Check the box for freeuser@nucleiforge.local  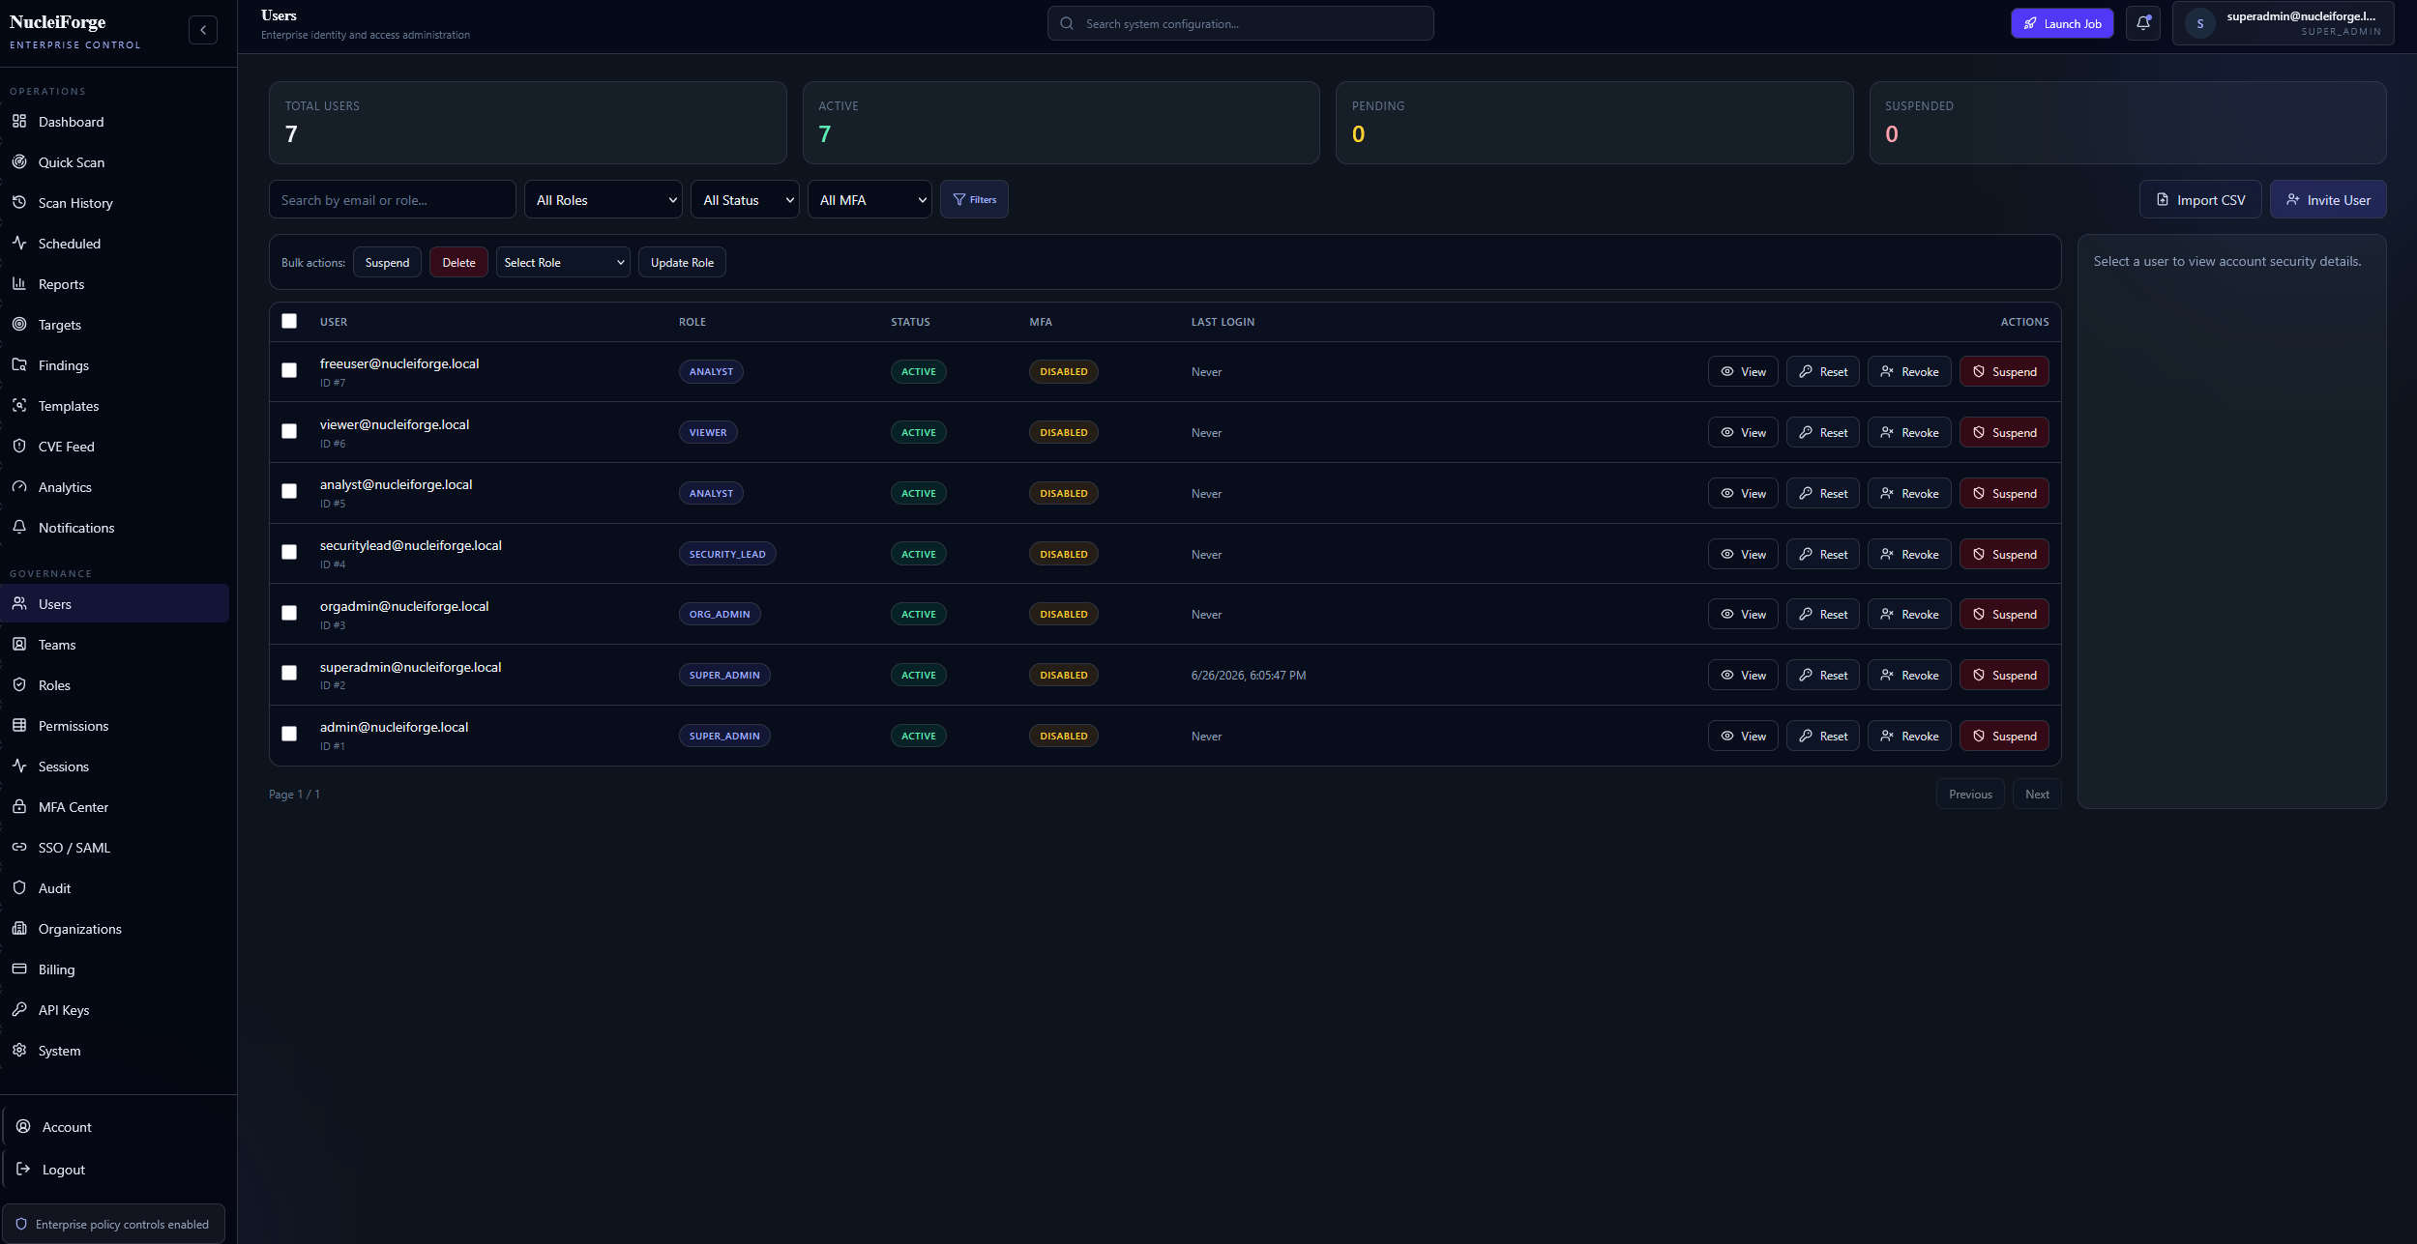pyautogui.click(x=289, y=370)
